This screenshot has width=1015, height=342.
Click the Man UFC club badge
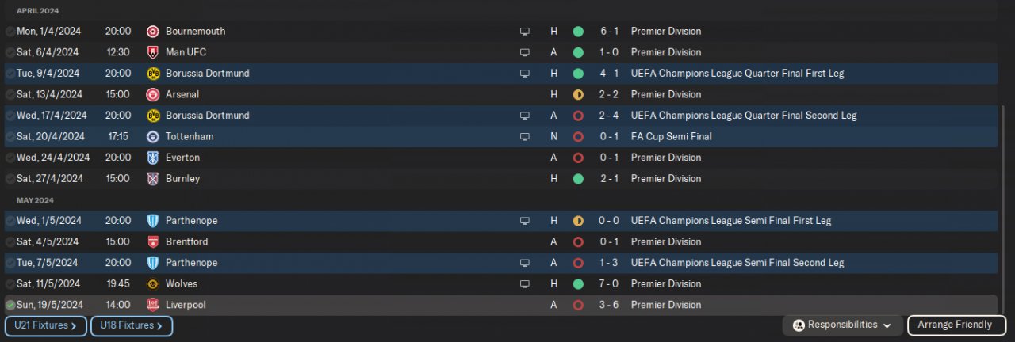[153, 52]
